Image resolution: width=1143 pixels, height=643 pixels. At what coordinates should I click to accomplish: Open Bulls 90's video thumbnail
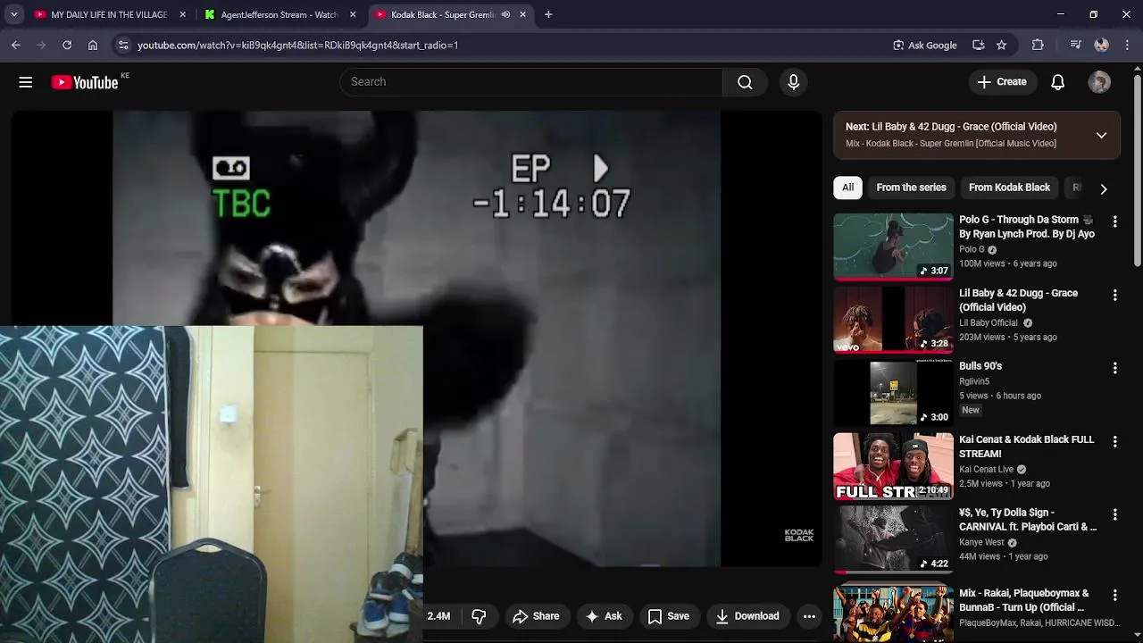pyautogui.click(x=893, y=393)
